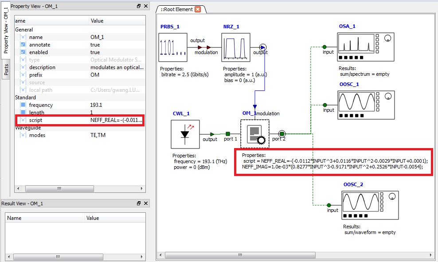438x262 pixels.
Task: Collapse the Standard property group
Action: click(25, 98)
